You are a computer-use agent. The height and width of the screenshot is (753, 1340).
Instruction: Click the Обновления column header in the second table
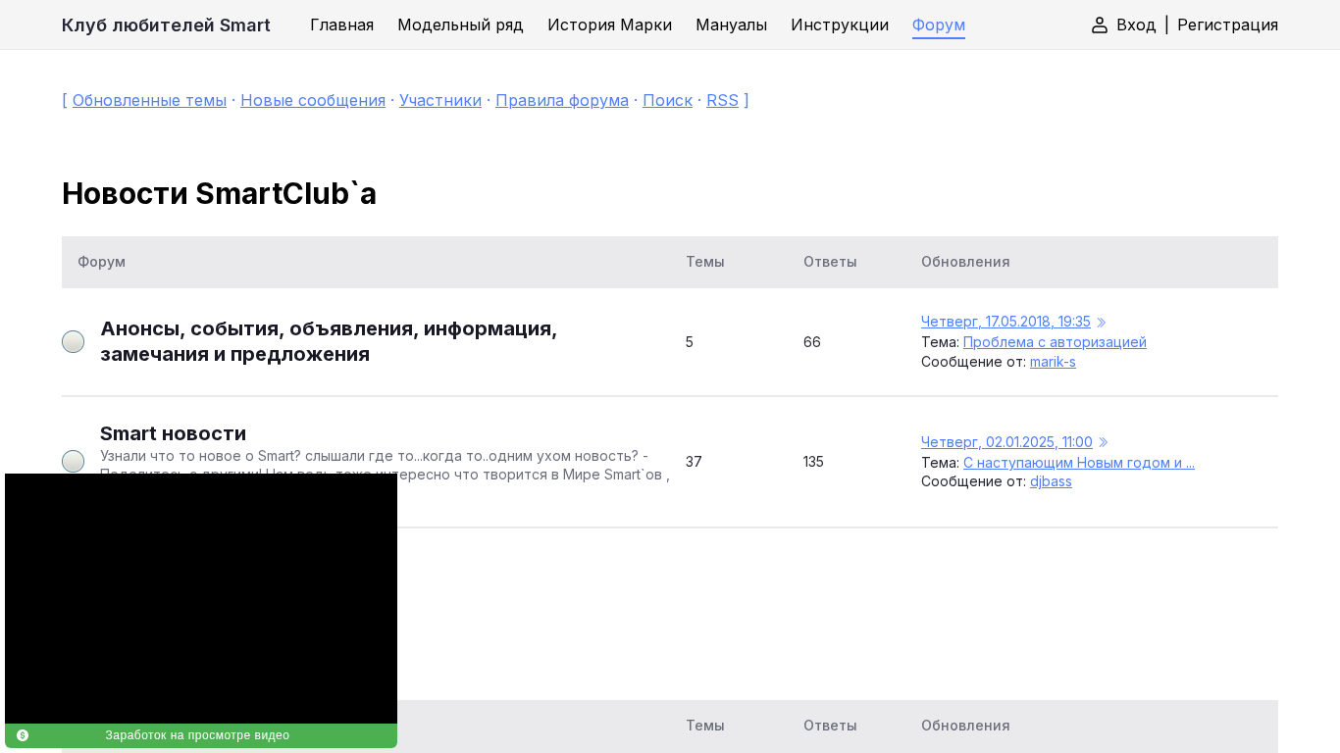coord(965,726)
